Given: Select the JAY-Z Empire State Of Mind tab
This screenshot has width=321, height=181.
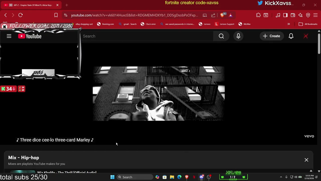Looking at the screenshot, I should click(x=31, y=5).
